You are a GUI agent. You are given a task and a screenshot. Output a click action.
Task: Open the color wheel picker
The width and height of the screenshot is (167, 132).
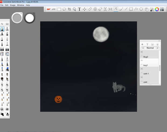[157, 9]
